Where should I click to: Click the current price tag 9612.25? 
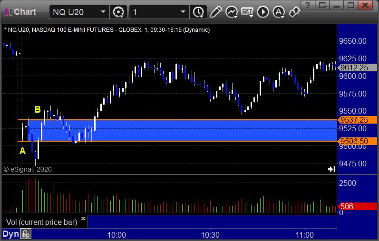[x=357, y=67]
